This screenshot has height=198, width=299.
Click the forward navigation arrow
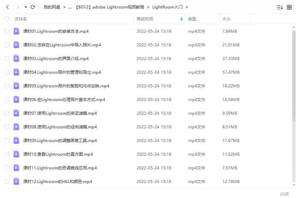pyautogui.click(x=18, y=7)
